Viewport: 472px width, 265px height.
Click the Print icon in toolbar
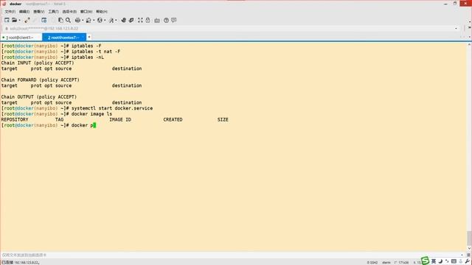[77, 20]
